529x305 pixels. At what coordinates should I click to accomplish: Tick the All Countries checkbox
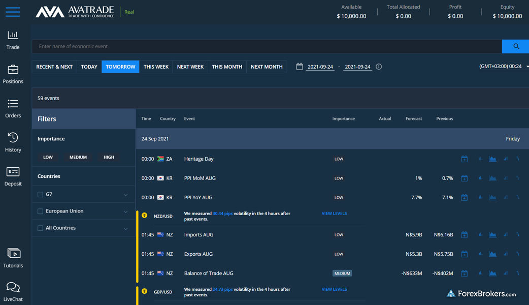point(41,228)
